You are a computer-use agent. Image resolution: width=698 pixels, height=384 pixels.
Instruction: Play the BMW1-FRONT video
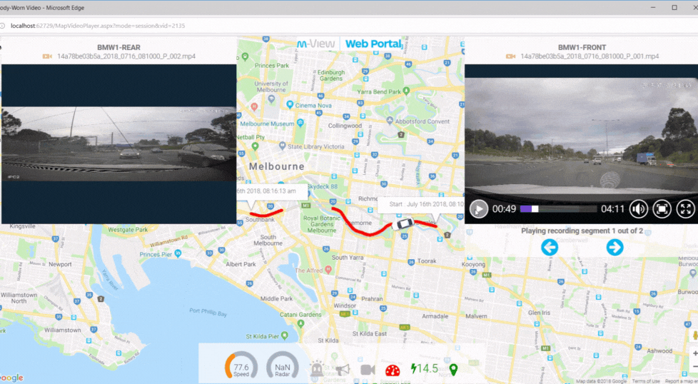(478, 209)
